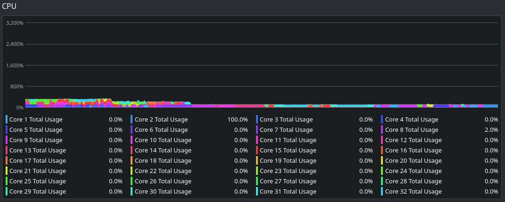505x202 pixels.
Task: Select the Core 16 Total Usage label
Action: pos(414,150)
